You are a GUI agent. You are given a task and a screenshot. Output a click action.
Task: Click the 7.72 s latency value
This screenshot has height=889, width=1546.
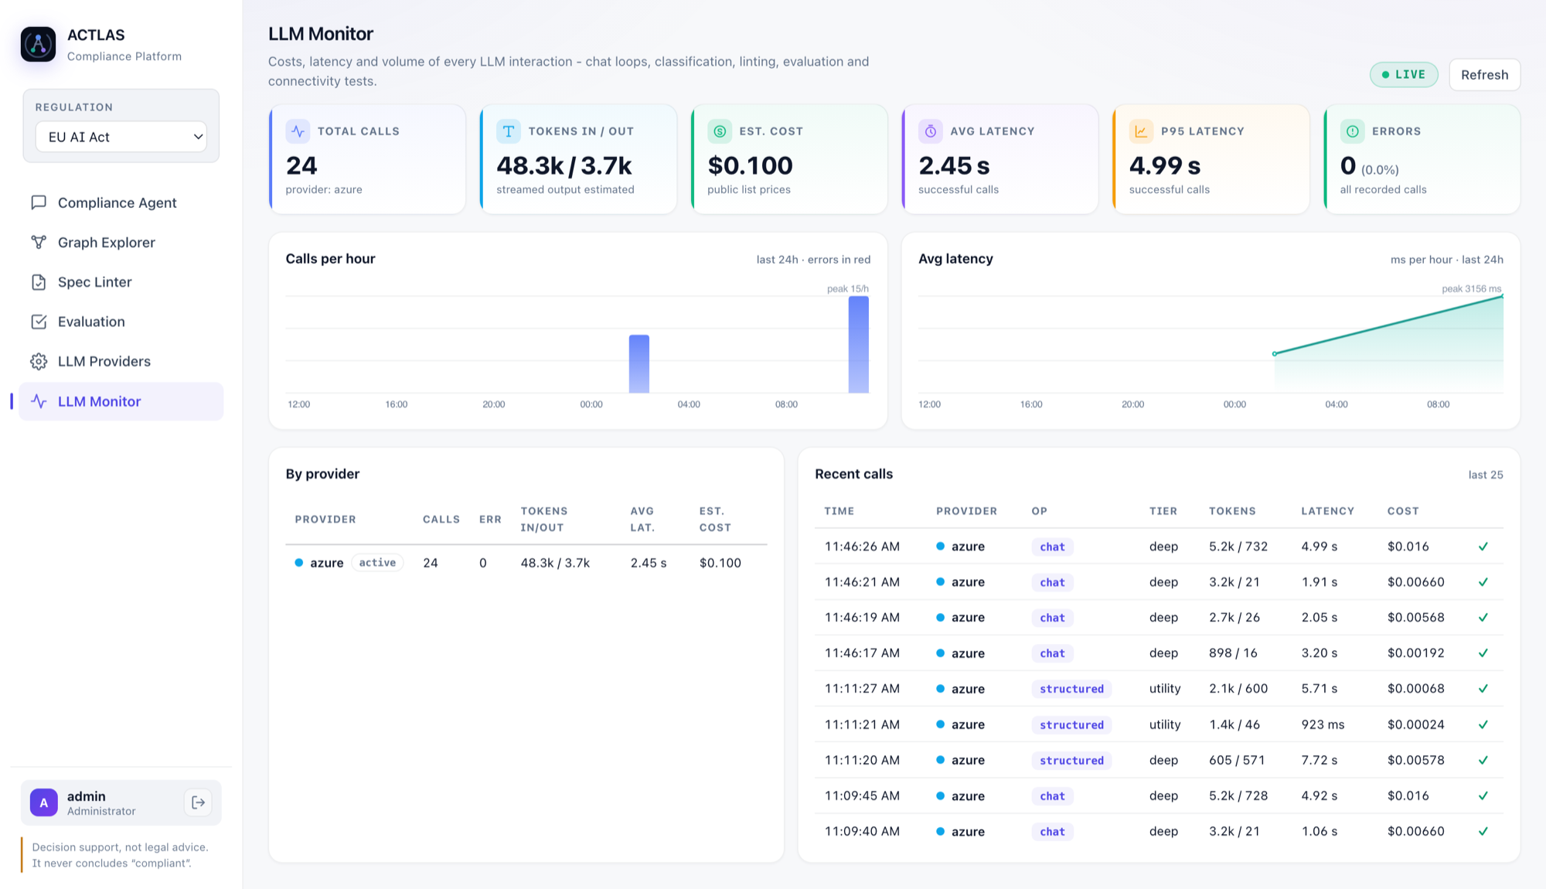1319,761
